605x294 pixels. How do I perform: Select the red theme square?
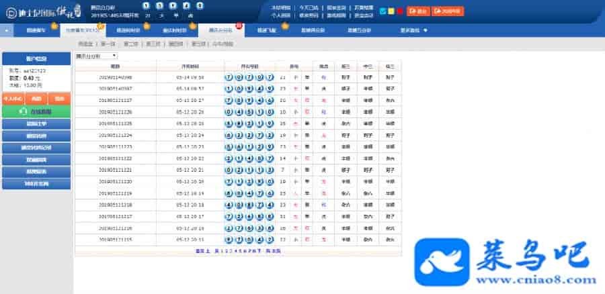click(399, 11)
